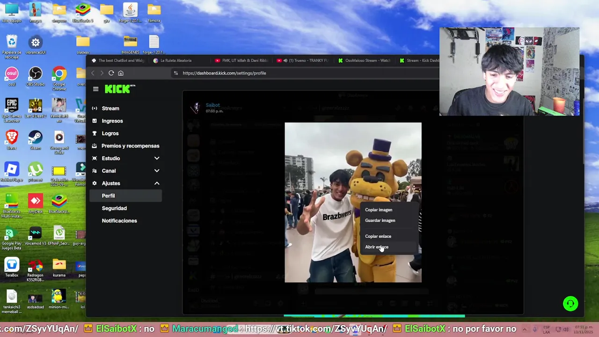Select Perfil under Ajustes
Image resolution: width=599 pixels, height=337 pixels.
coord(125,196)
